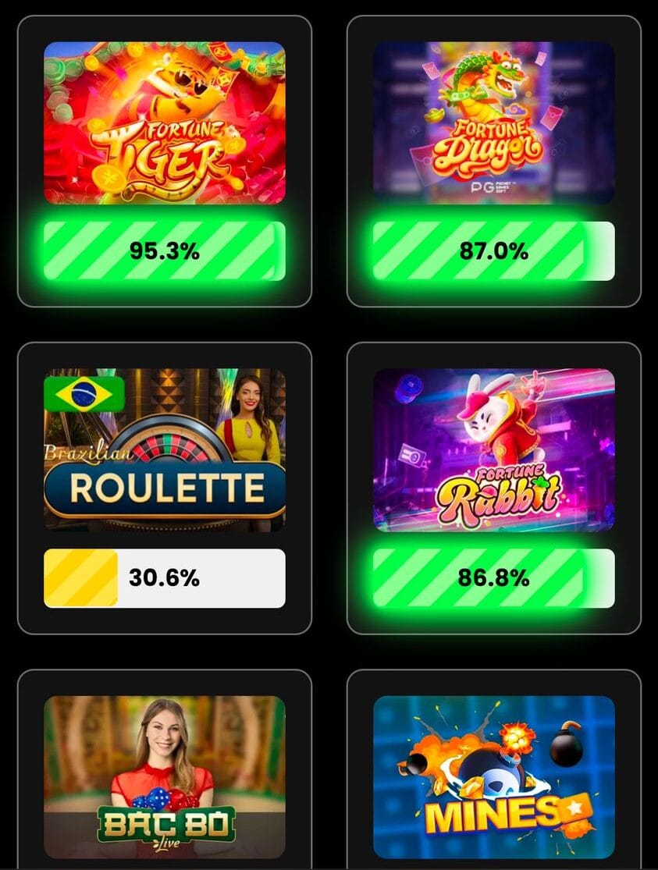Click the 95.3% progress bar under Fortune Tiger
This screenshot has width=658, height=870.
(x=165, y=250)
